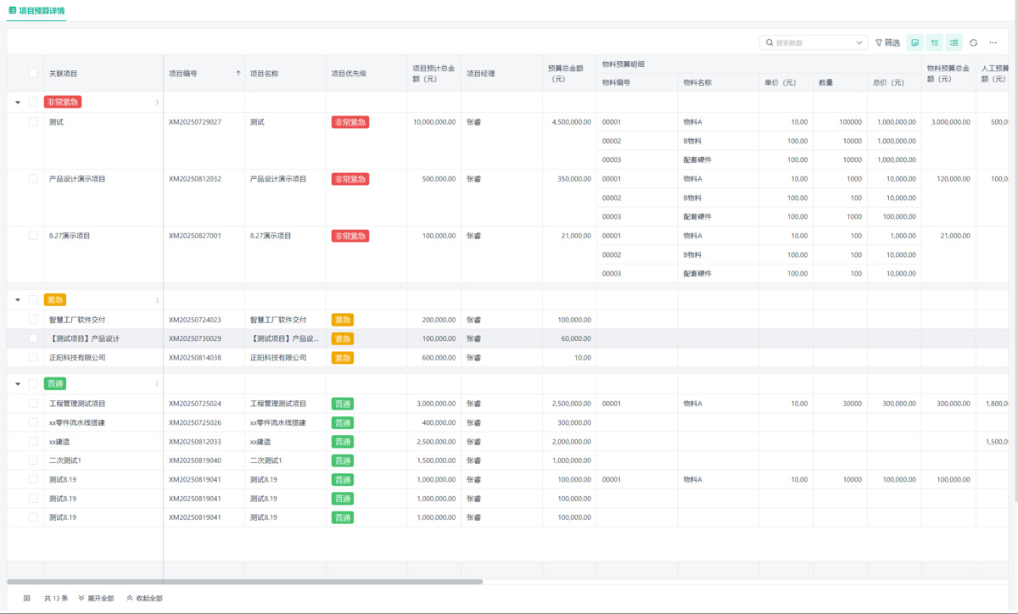Click the refresh icon in the toolbar
Screen dimensions: 1018x614
pyautogui.click(x=973, y=42)
